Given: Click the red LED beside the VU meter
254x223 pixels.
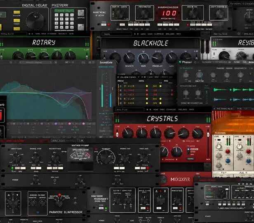Looking at the screenshot, I should pyautogui.click(x=96, y=149).
